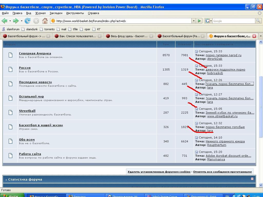
Task: Open the Инструменты menu
Action: 75,13
